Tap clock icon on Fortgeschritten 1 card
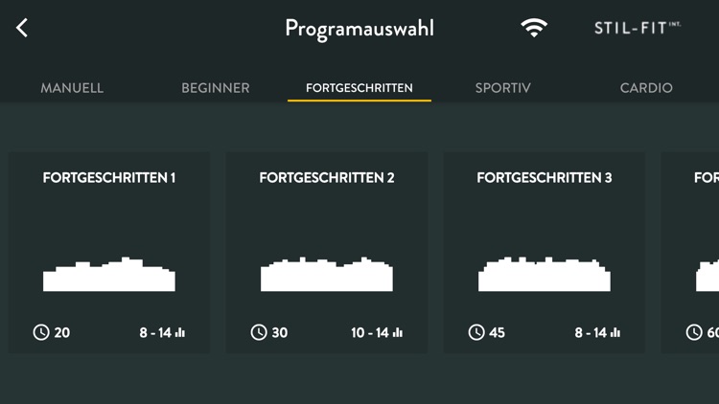 pos(41,332)
